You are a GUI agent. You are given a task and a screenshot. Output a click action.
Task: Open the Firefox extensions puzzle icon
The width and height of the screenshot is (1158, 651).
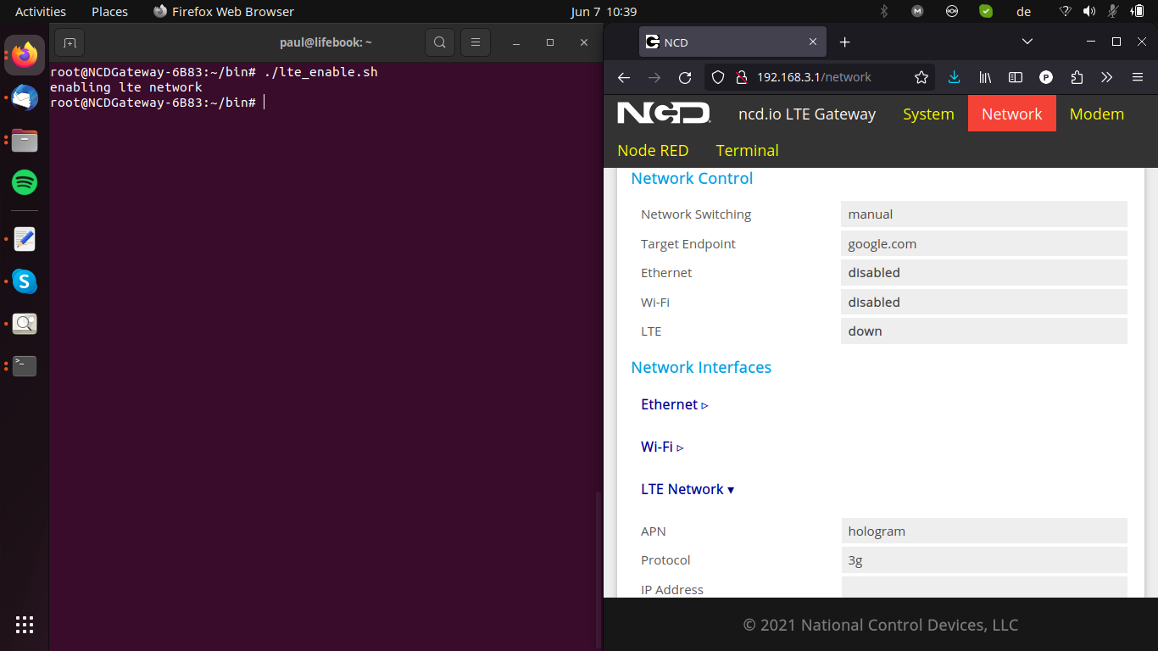tap(1077, 77)
